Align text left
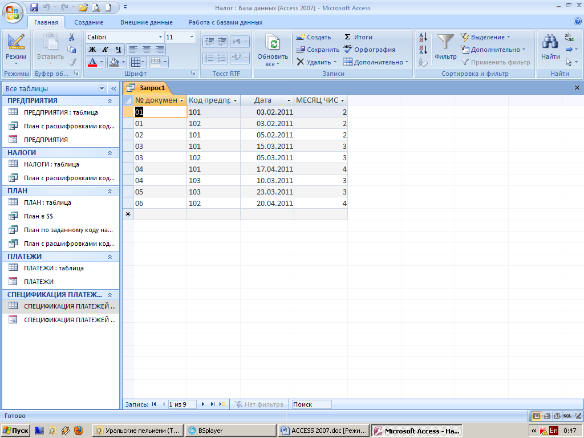 click(x=133, y=50)
